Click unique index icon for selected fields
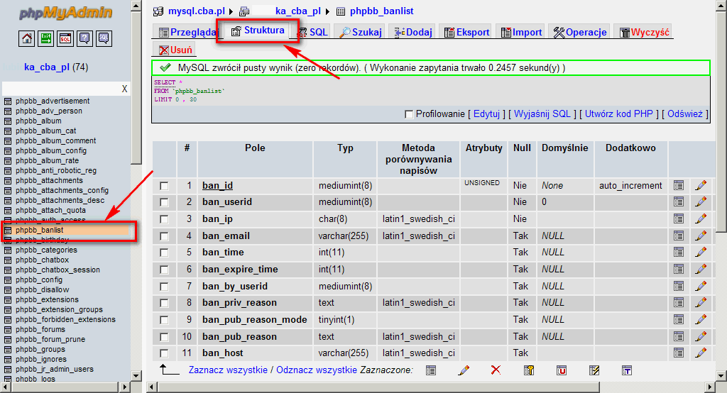Viewport: 727px width, 393px height. click(x=561, y=370)
